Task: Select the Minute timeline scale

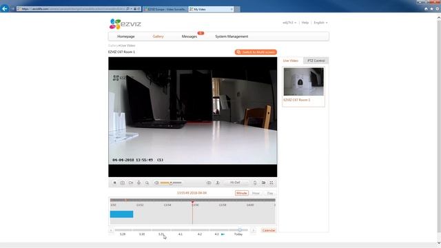Action: pos(242,193)
